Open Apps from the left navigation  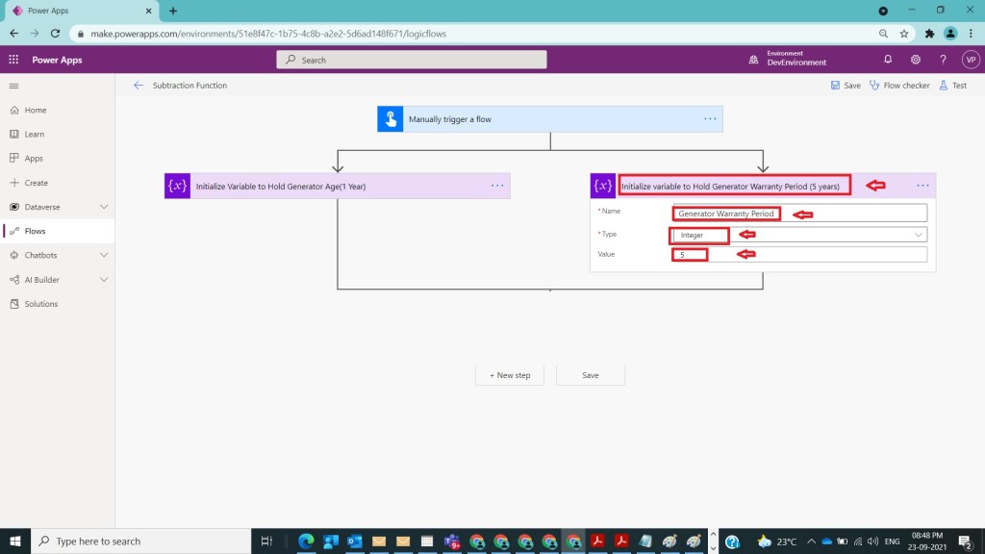(34, 159)
